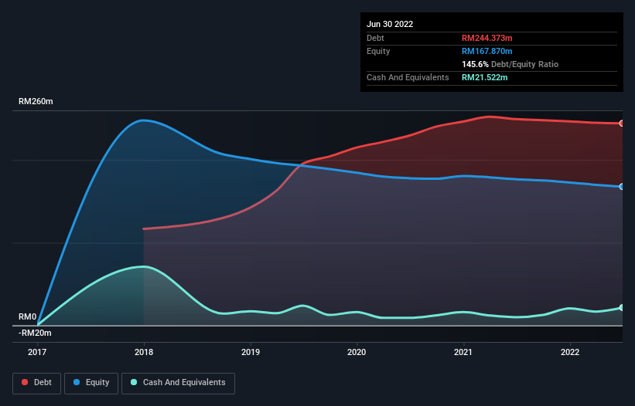Click Cash And Equivalents tooltip label
635x406 pixels.
click(408, 77)
